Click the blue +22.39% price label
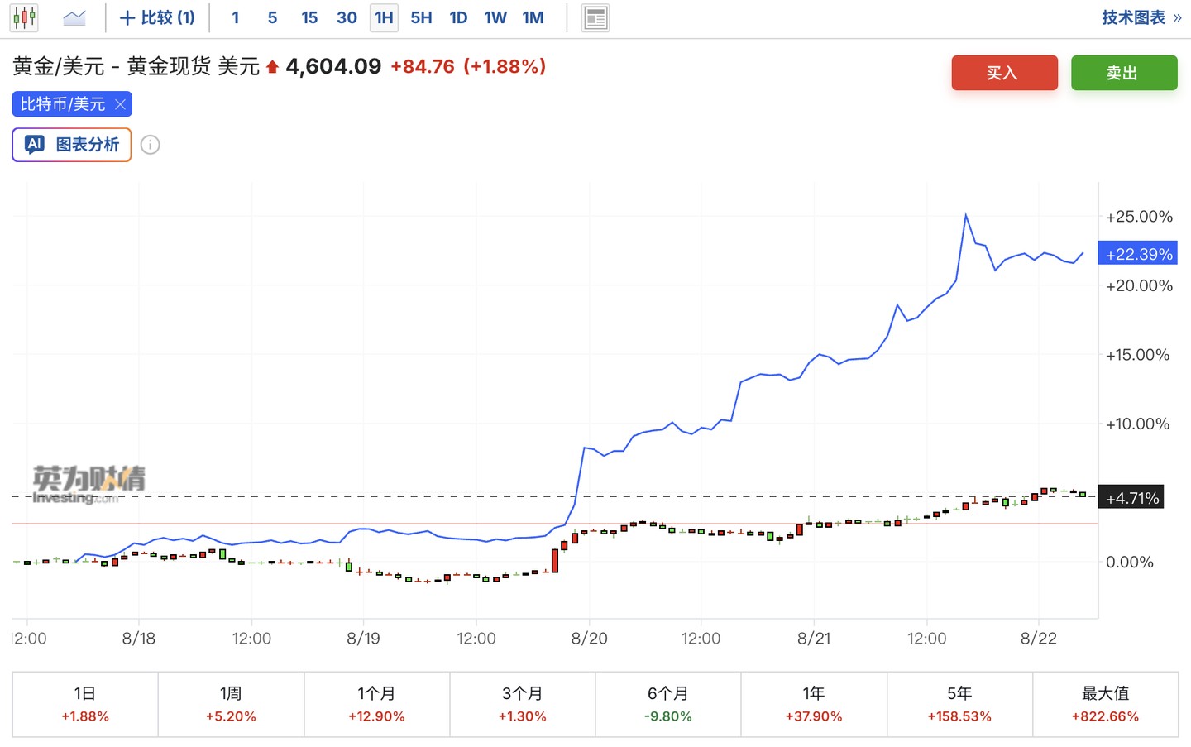The height and width of the screenshot is (747, 1191). pyautogui.click(x=1137, y=254)
